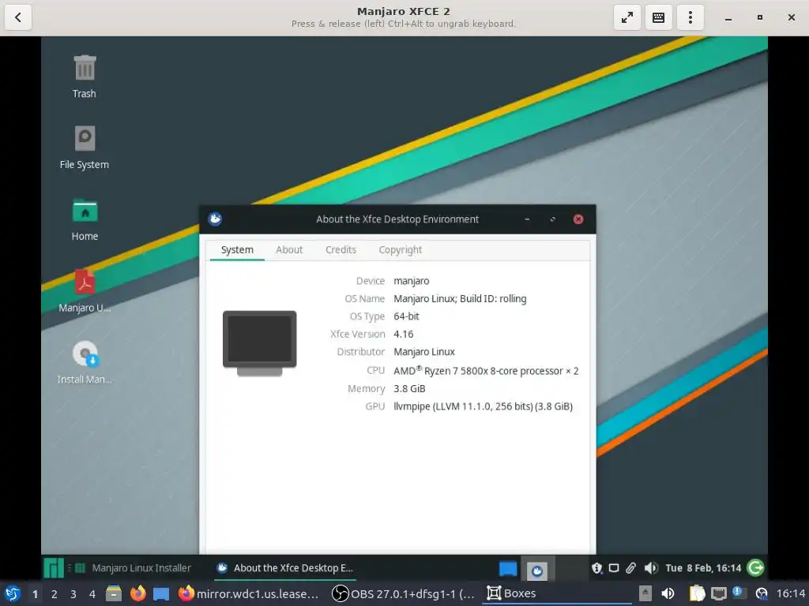
Task: Close the About Xfce dialog
Action: [578, 219]
